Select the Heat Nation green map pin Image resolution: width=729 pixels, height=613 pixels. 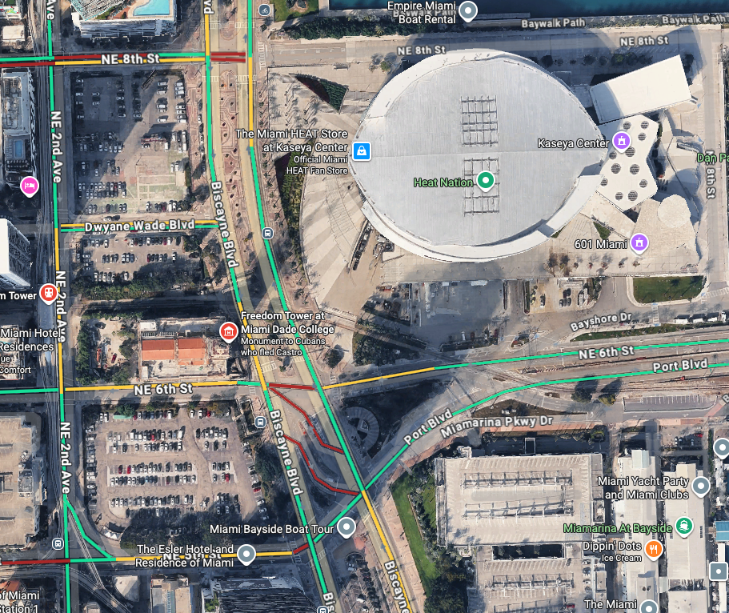pyautogui.click(x=486, y=180)
